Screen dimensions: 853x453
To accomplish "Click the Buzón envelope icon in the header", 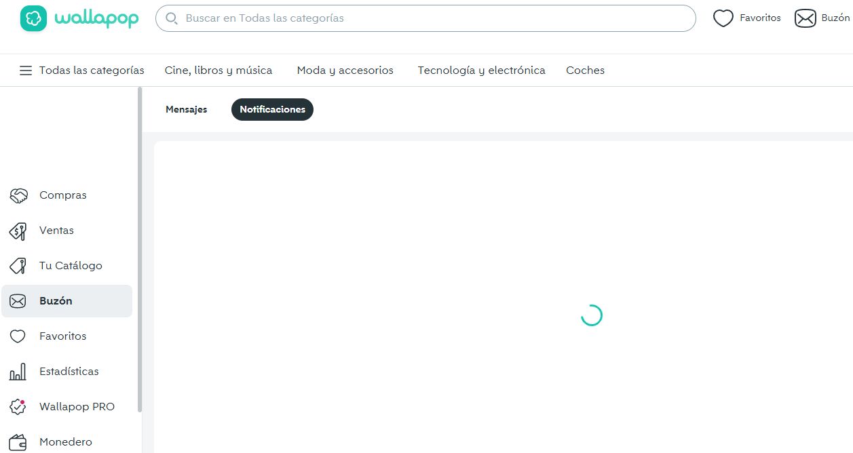I will (805, 18).
